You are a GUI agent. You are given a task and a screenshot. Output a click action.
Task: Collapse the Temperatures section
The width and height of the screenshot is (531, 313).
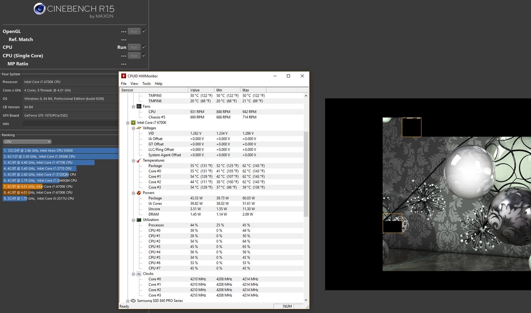tap(134, 160)
